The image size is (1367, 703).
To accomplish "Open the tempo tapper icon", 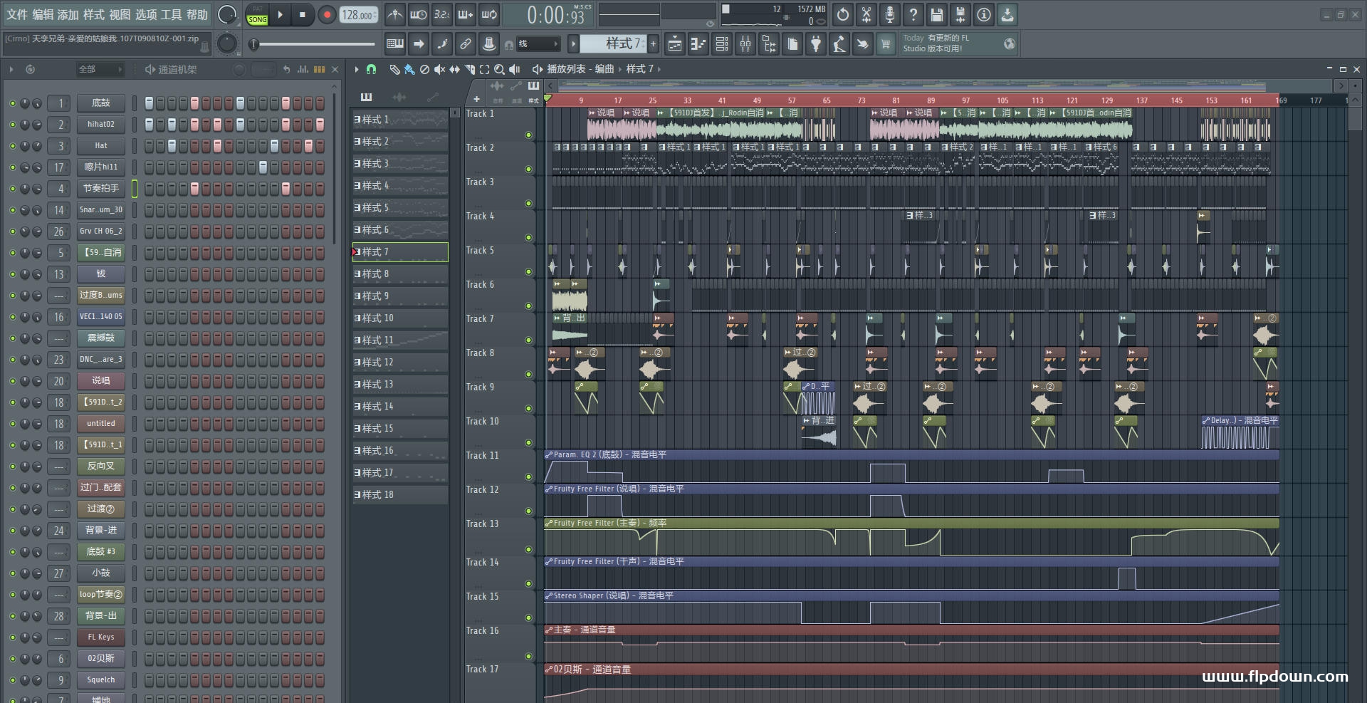I will tap(839, 44).
